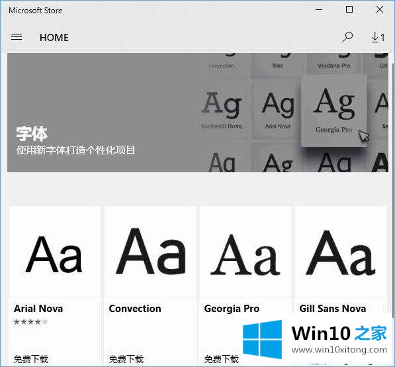
Task: Click the Georgia Pro tile in banner
Action: coord(334,111)
